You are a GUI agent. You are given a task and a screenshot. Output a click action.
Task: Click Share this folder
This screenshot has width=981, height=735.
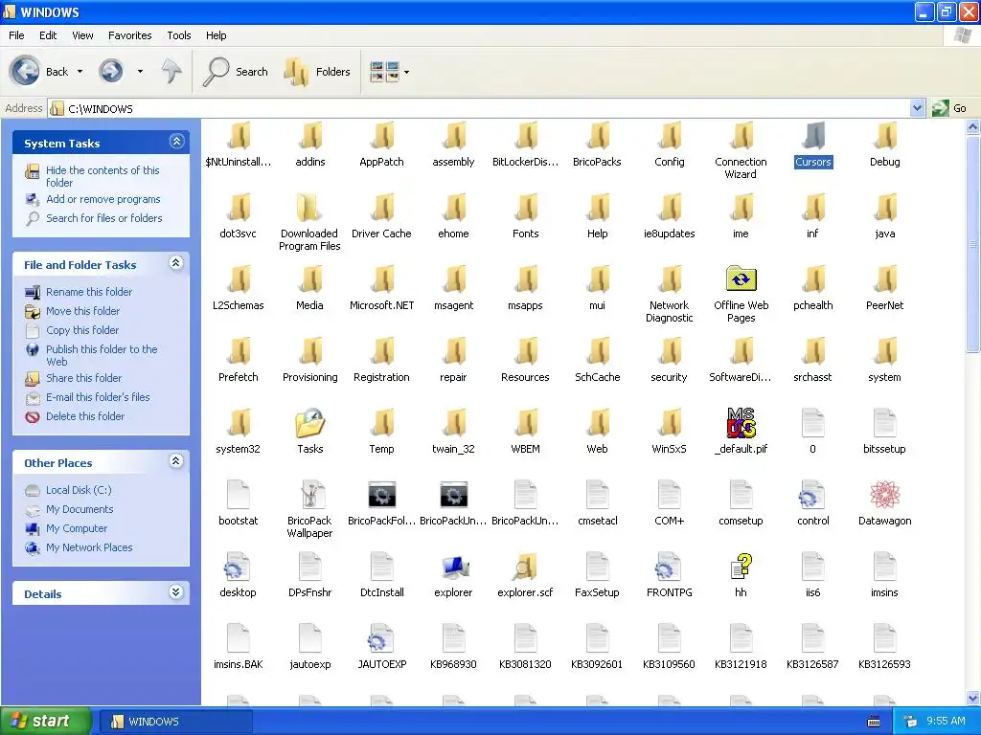click(83, 378)
